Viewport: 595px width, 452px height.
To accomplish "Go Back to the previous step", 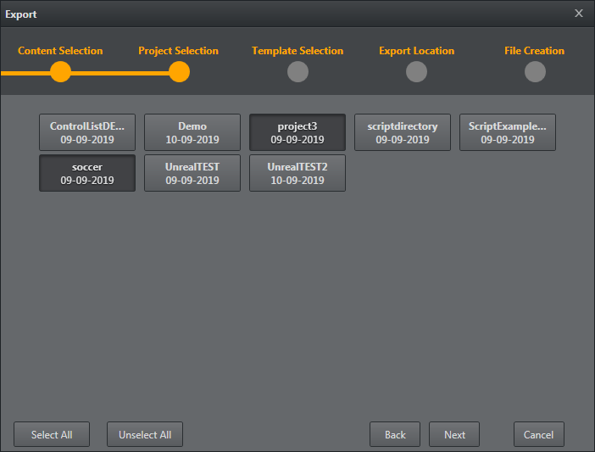I will click(x=395, y=434).
